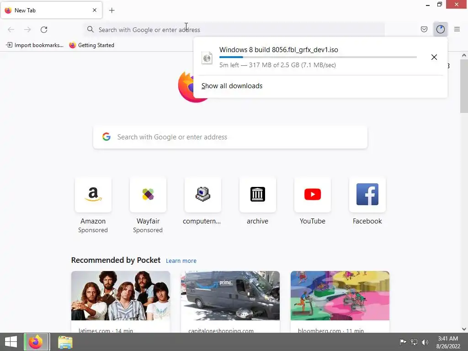
Task: Open the Getting Started bookmark
Action: click(91, 45)
